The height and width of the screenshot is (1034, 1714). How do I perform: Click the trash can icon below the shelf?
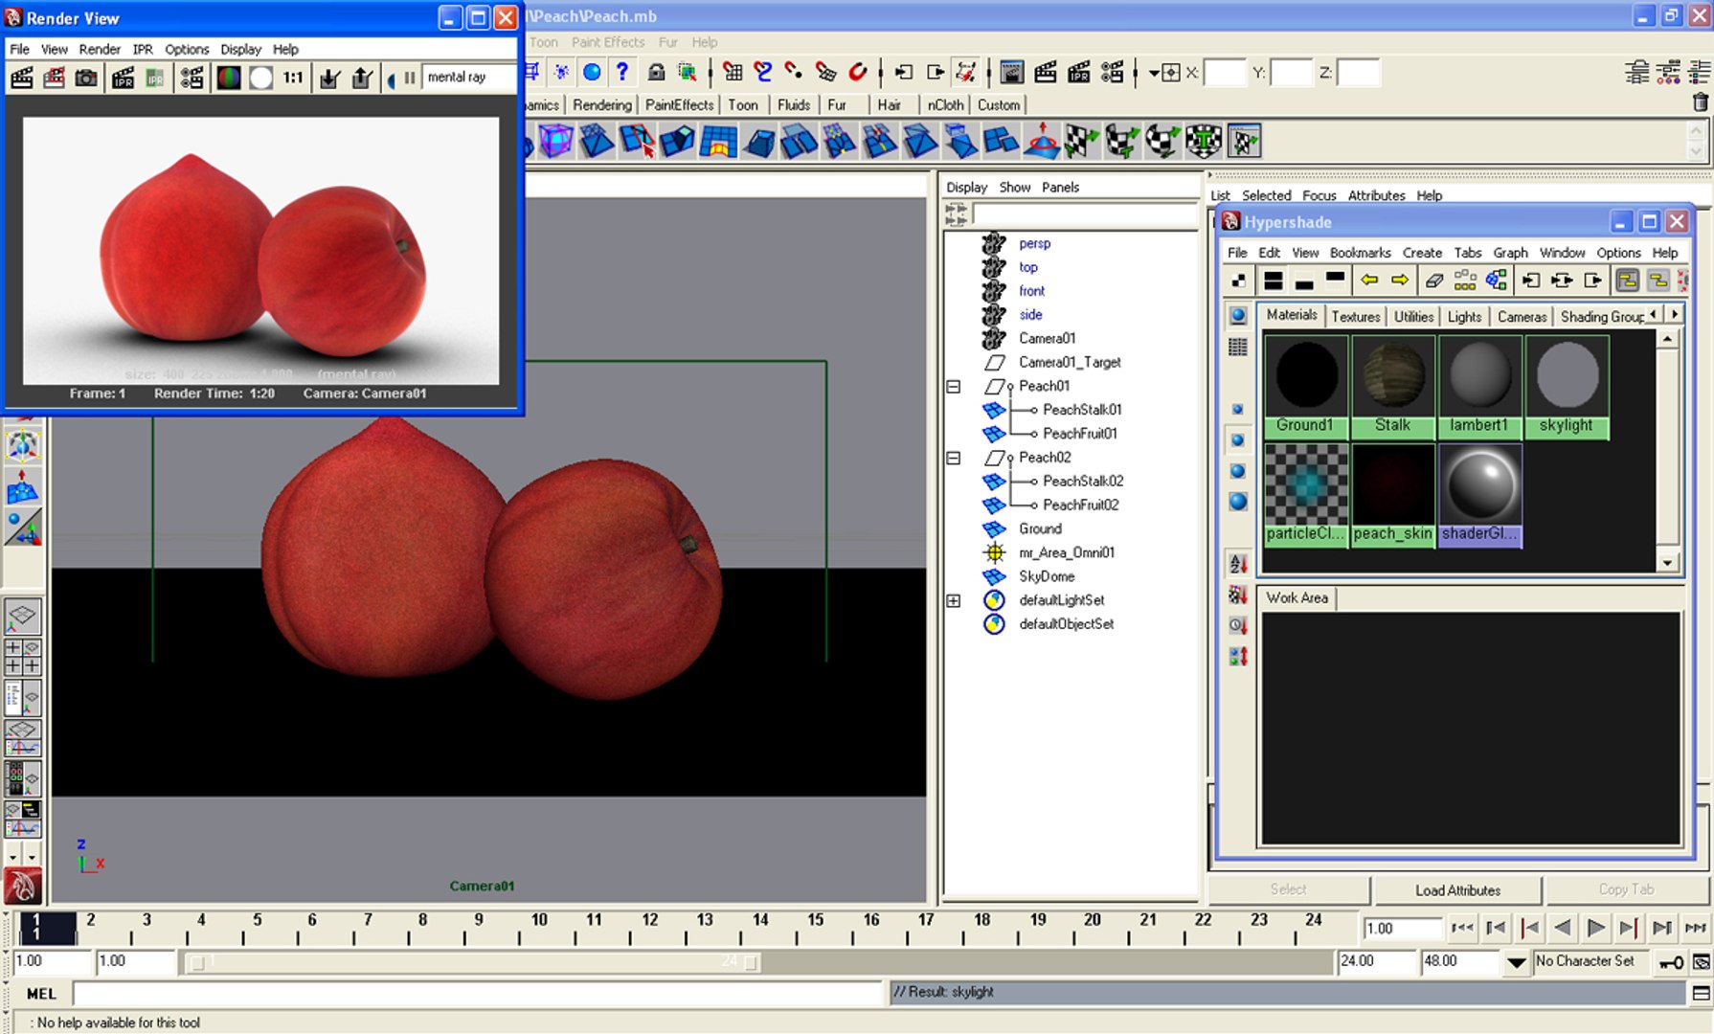pos(1701,102)
